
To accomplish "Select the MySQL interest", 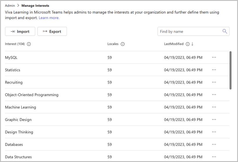I will [11, 57].
